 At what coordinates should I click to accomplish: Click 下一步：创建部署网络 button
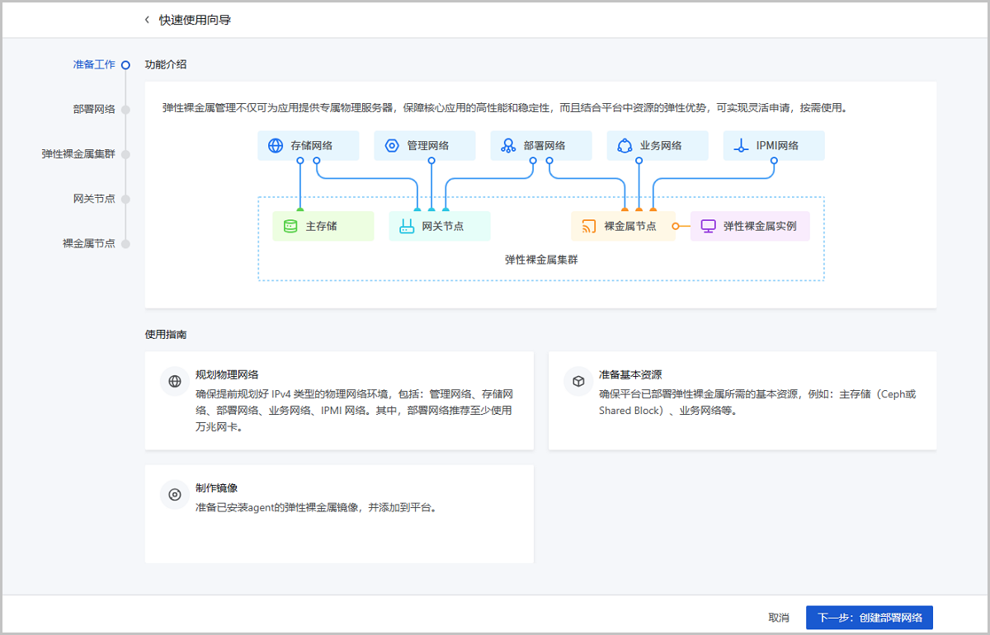[x=869, y=618]
